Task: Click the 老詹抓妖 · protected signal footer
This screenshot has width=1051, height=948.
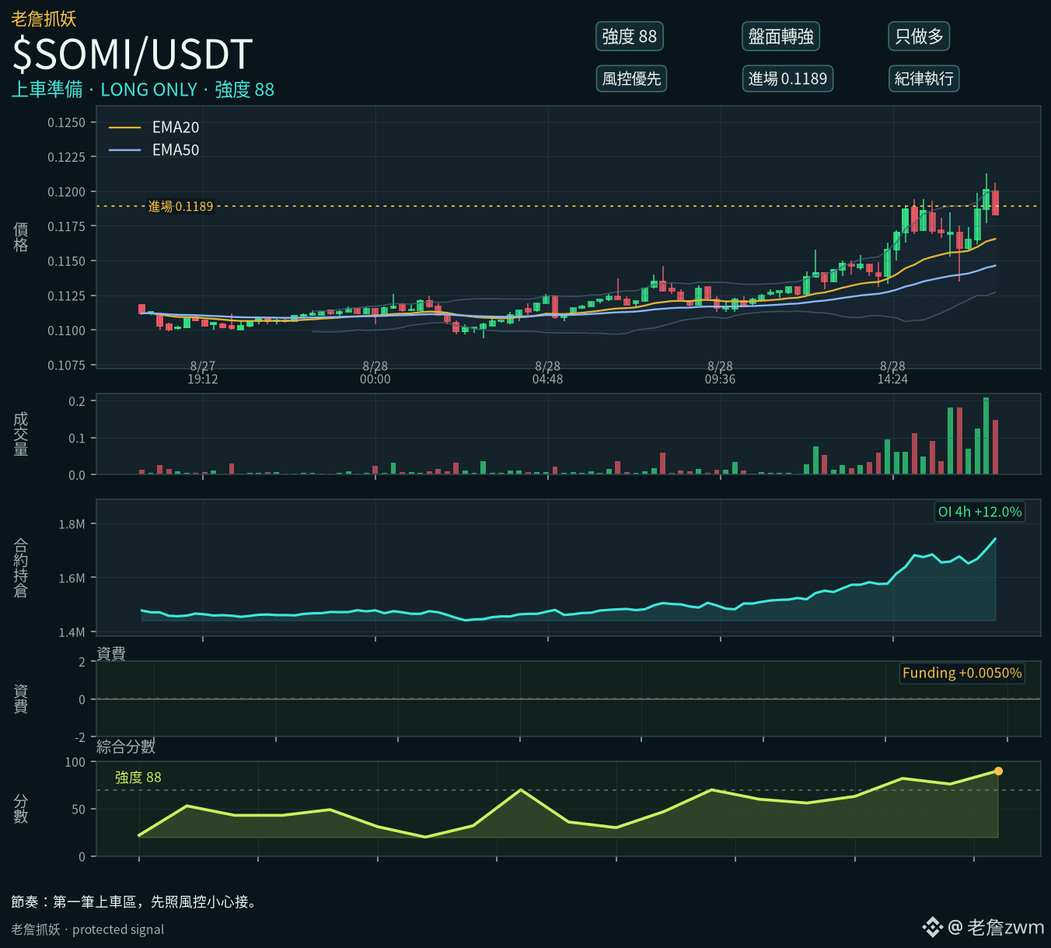Action: (88, 929)
